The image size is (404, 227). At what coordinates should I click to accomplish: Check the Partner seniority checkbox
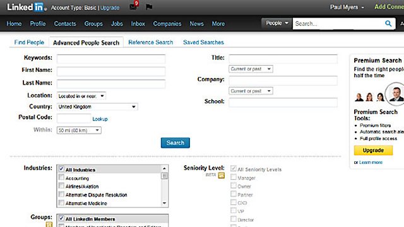234,194
